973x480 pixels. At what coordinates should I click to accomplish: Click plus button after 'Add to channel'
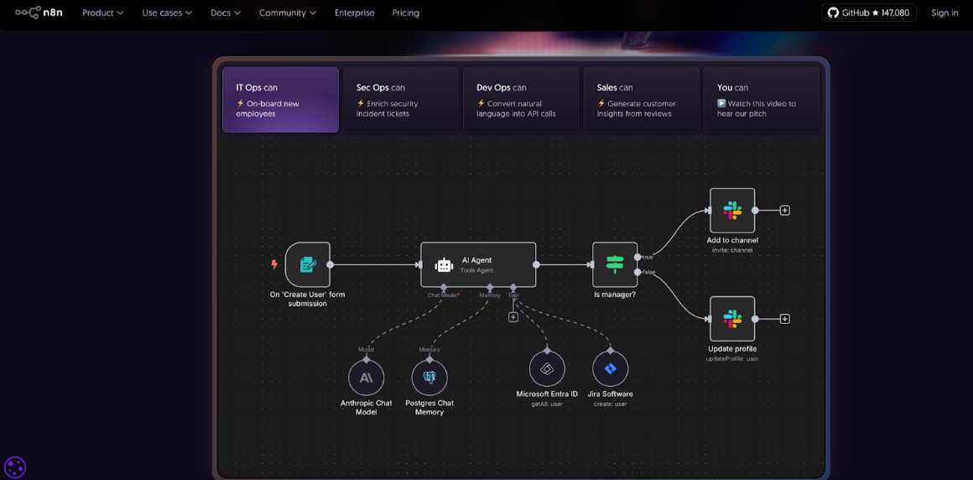click(x=785, y=211)
